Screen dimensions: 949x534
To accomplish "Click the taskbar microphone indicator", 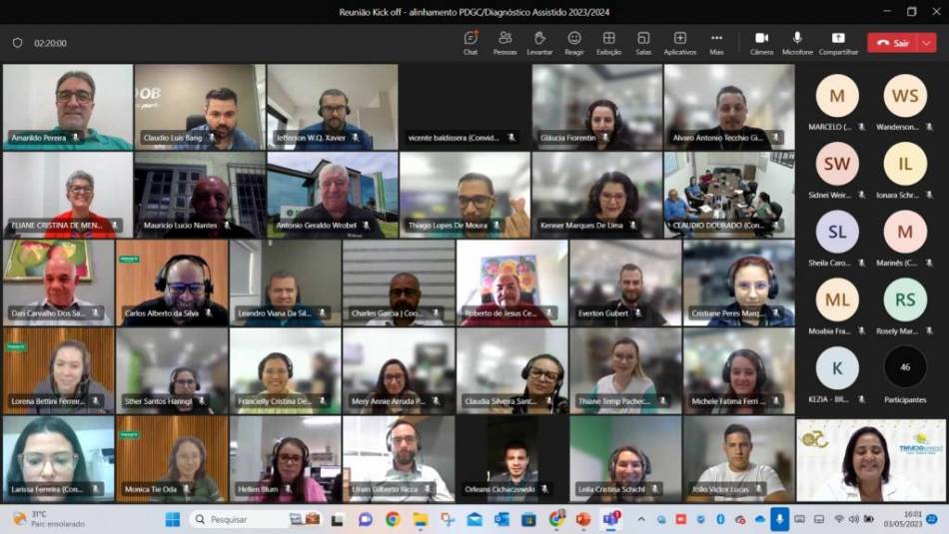I will [779, 519].
